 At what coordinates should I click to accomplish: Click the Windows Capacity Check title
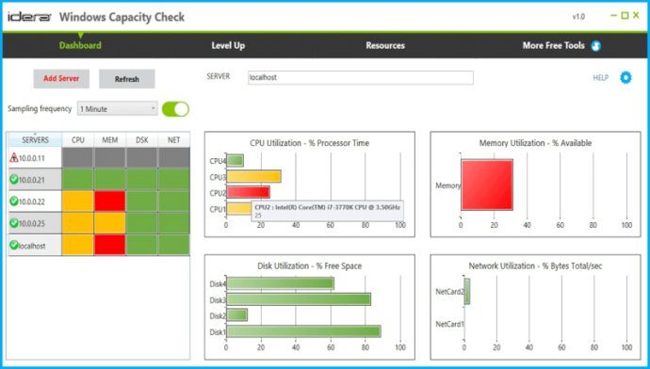pos(122,17)
